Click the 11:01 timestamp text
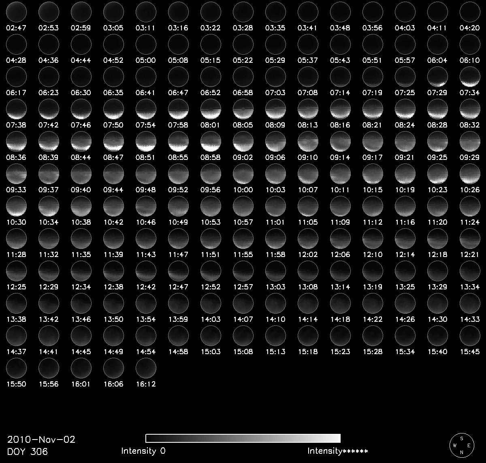The width and height of the screenshot is (486, 463). coord(275,222)
